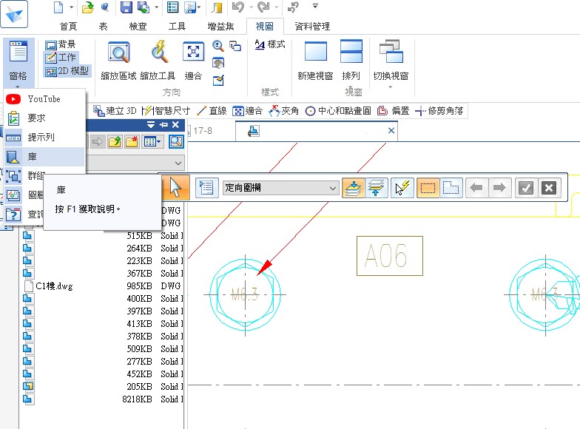Go up one folder level
The image size is (580, 429).
coord(115,142)
